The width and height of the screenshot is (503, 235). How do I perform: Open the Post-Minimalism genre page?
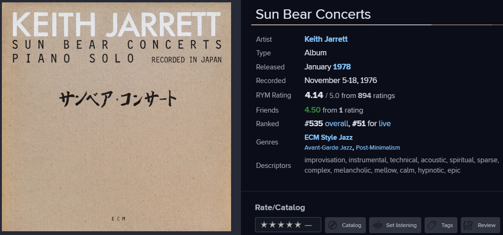pyautogui.click(x=378, y=148)
